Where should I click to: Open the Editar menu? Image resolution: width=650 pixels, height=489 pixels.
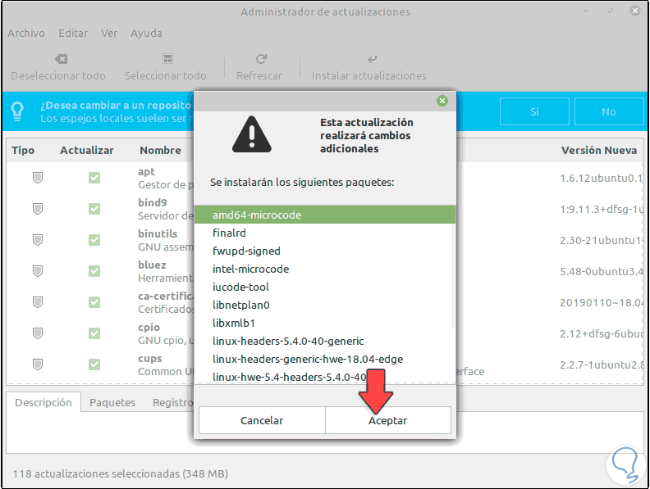click(73, 33)
